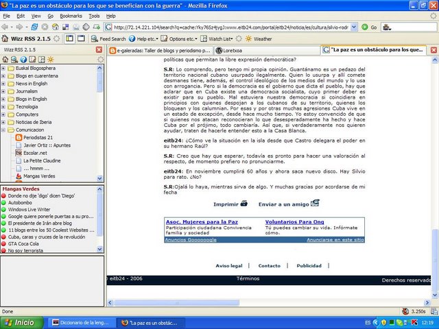Click the Aviso legal footer link
Screen dimensions: 439x329
click(x=228, y=266)
